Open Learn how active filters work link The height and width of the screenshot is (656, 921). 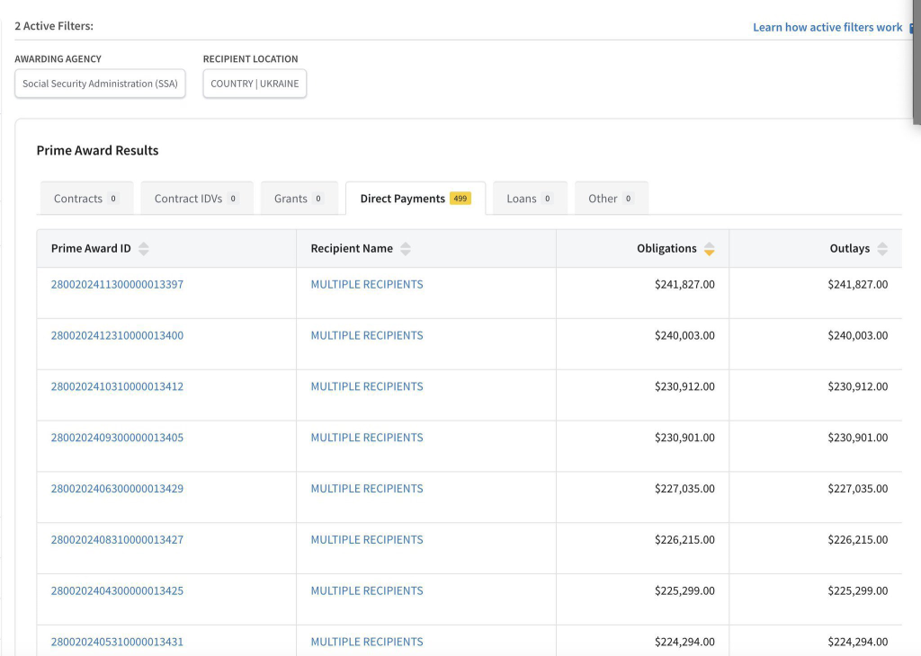pyautogui.click(x=827, y=27)
